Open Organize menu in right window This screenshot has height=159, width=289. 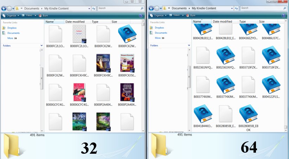point(159,15)
